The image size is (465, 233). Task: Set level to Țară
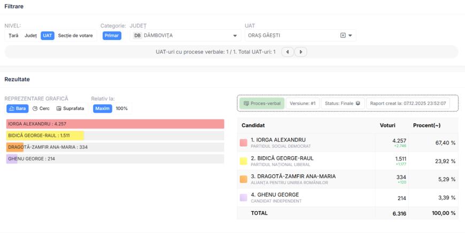click(x=13, y=36)
